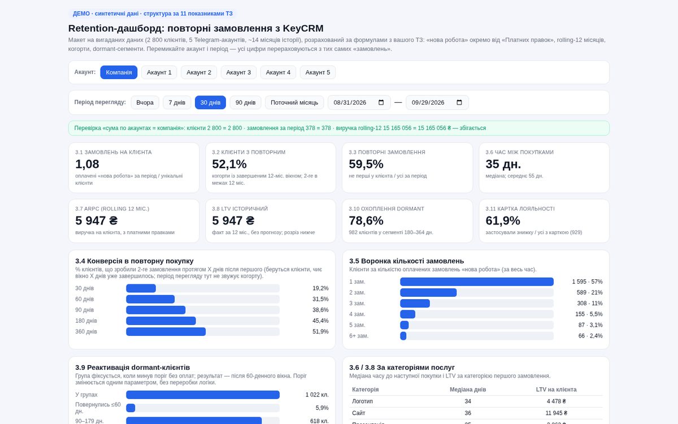Select the 30 днів period
678x424 pixels.
tap(210, 102)
